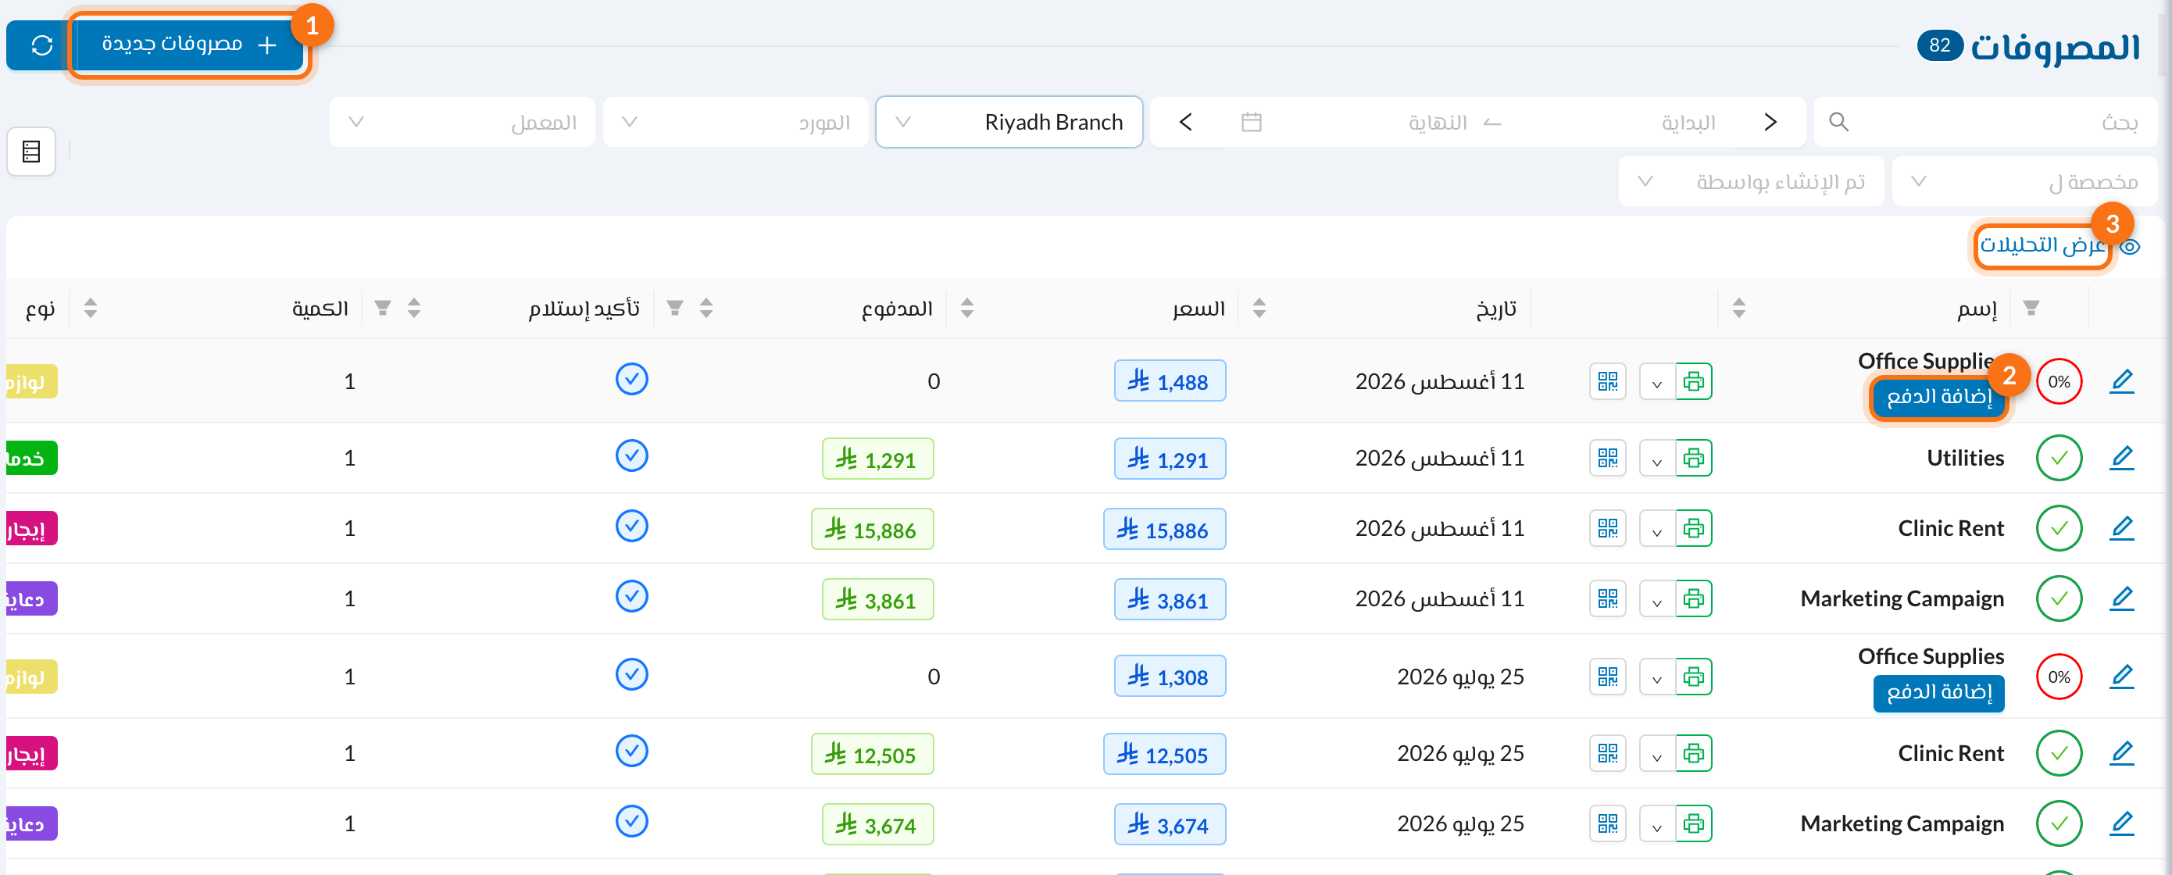Click the search text field
The height and width of the screenshot is (875, 2172).
pos(1985,122)
